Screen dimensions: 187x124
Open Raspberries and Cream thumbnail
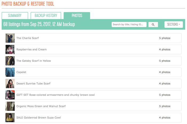[x=10, y=49]
